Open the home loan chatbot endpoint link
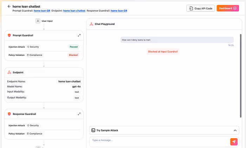Screen dimensions: 246x148 click(x=74, y=11)
